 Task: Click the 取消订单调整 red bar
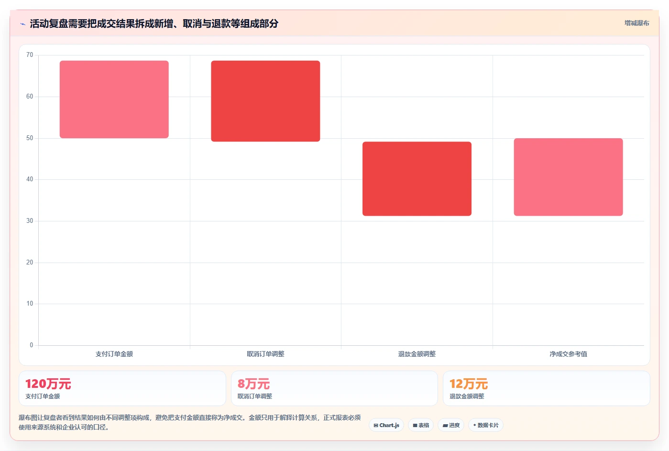[x=265, y=101]
